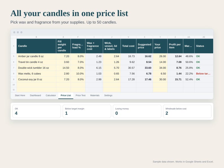Select empty Candle cell in row 10
Viewport: 224px width, 168px height.
click(x=36, y=85)
